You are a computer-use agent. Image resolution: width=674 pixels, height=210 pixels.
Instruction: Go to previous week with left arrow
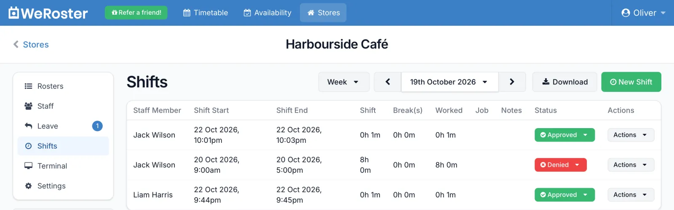(x=388, y=82)
